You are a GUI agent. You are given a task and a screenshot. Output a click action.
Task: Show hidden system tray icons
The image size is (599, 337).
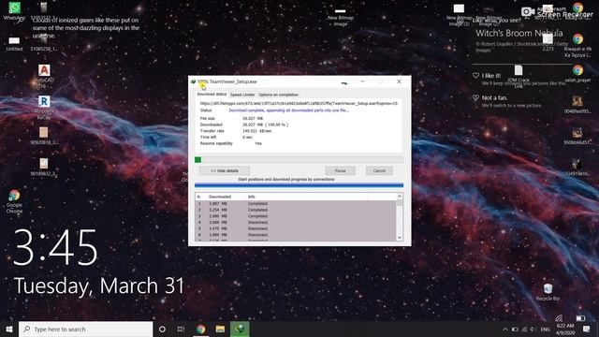point(505,329)
